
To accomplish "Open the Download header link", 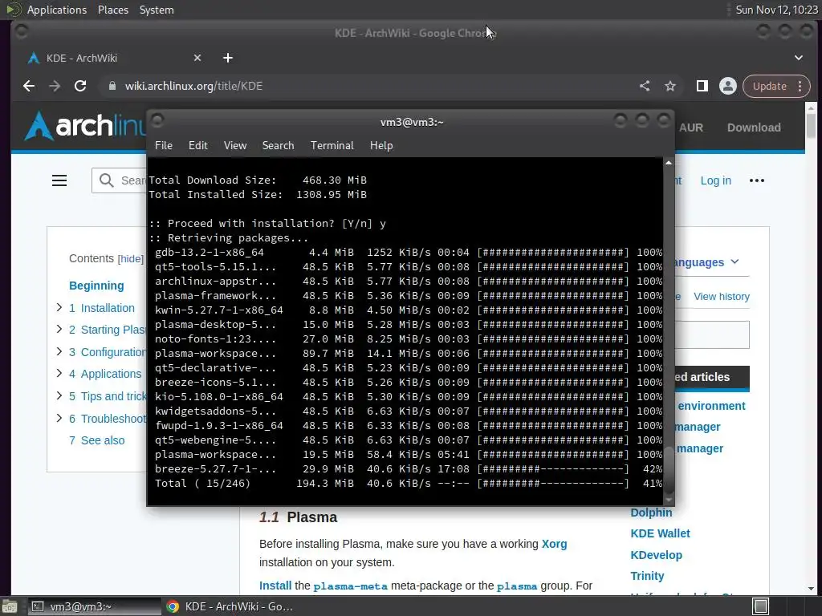I will (753, 128).
